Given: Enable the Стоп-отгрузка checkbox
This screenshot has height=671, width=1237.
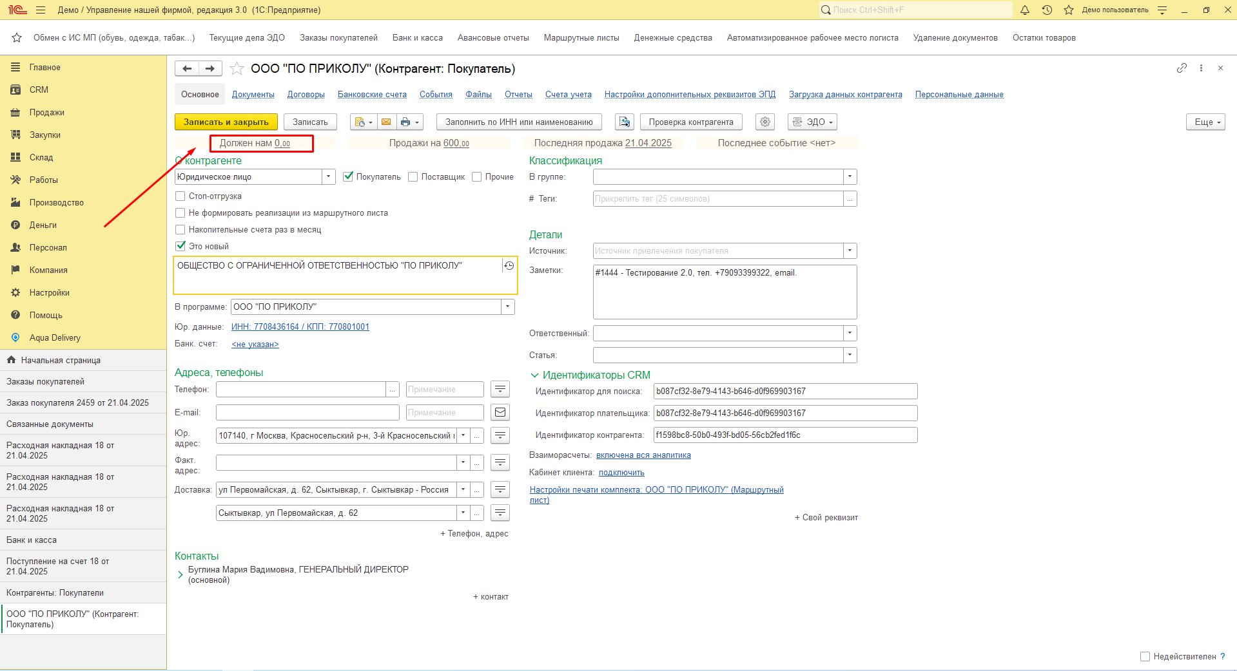Looking at the screenshot, I should coord(180,196).
